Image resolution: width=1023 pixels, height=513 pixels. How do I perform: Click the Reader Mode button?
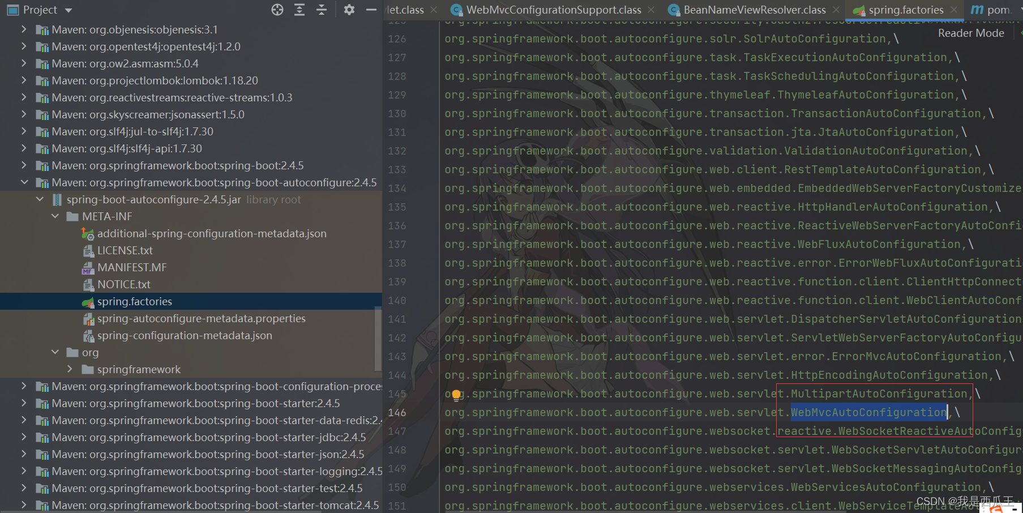coord(970,33)
